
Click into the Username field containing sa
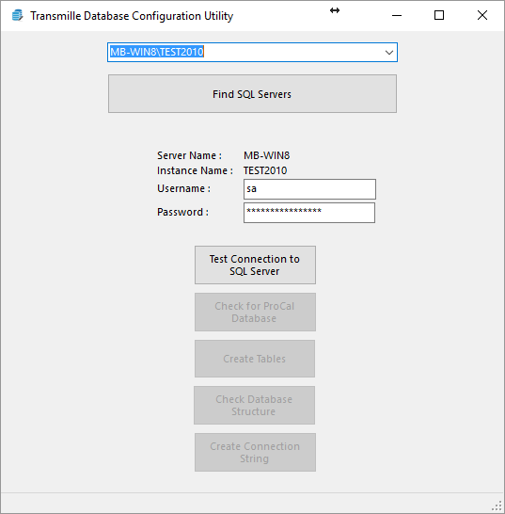tap(309, 189)
